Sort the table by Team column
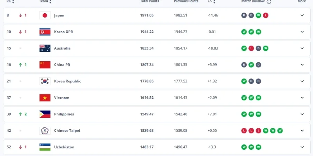 [51, 2]
